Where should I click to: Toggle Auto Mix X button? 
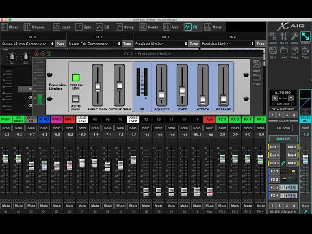pyautogui.click(x=275, y=98)
